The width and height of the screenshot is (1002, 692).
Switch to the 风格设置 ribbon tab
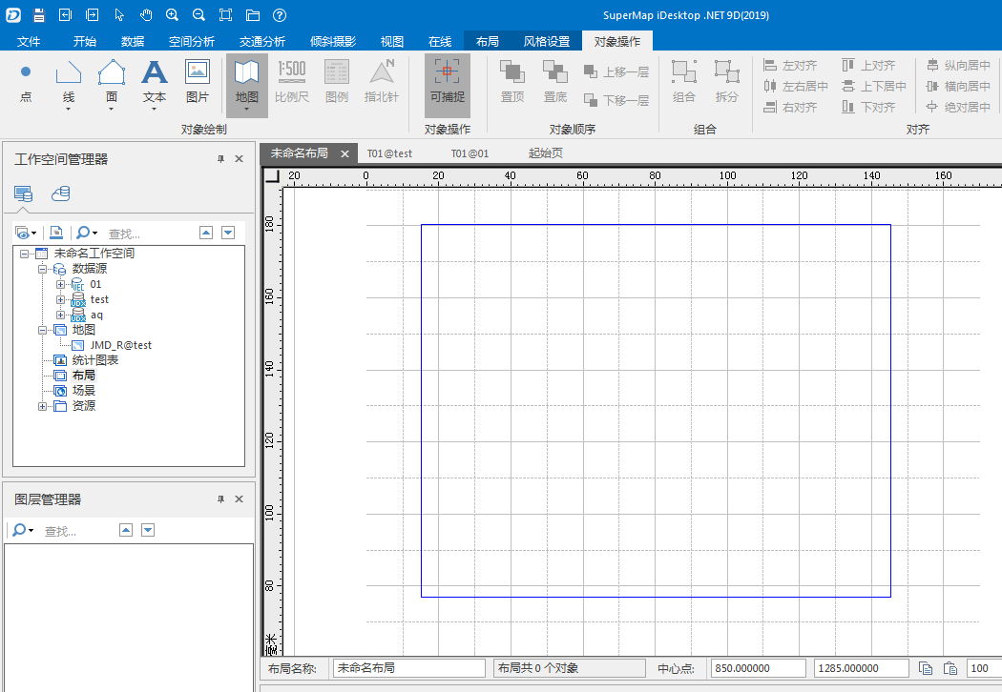click(x=547, y=42)
